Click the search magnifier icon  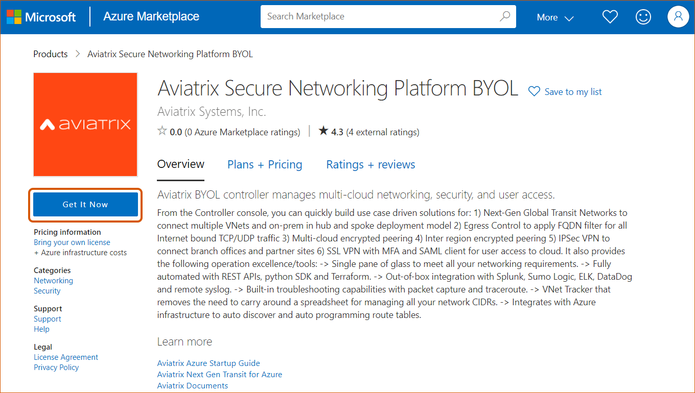[505, 16]
